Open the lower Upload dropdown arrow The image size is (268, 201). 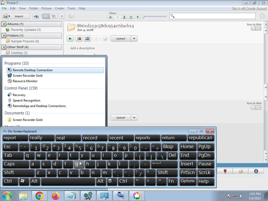pyautogui.click(x=134, y=118)
